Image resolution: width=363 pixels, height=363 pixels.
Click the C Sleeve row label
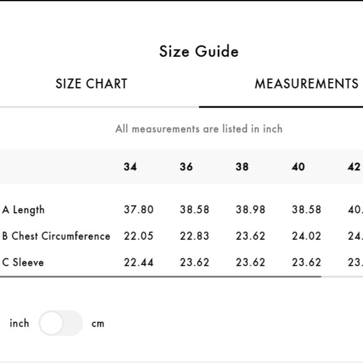[x=23, y=262]
